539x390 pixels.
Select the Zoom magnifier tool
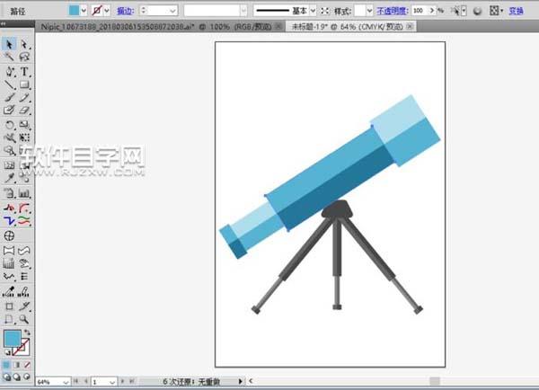click(24, 319)
